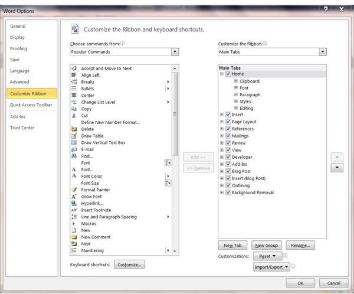354x294 pixels.
Task: Select the New document icon
Action: 74,230
